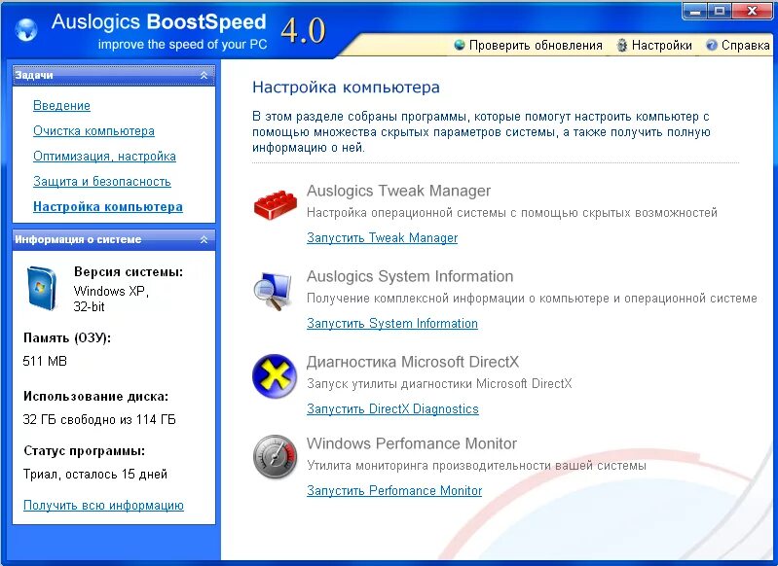This screenshot has width=778, height=566.
Task: Open Справка menu item
Action: [x=745, y=45]
